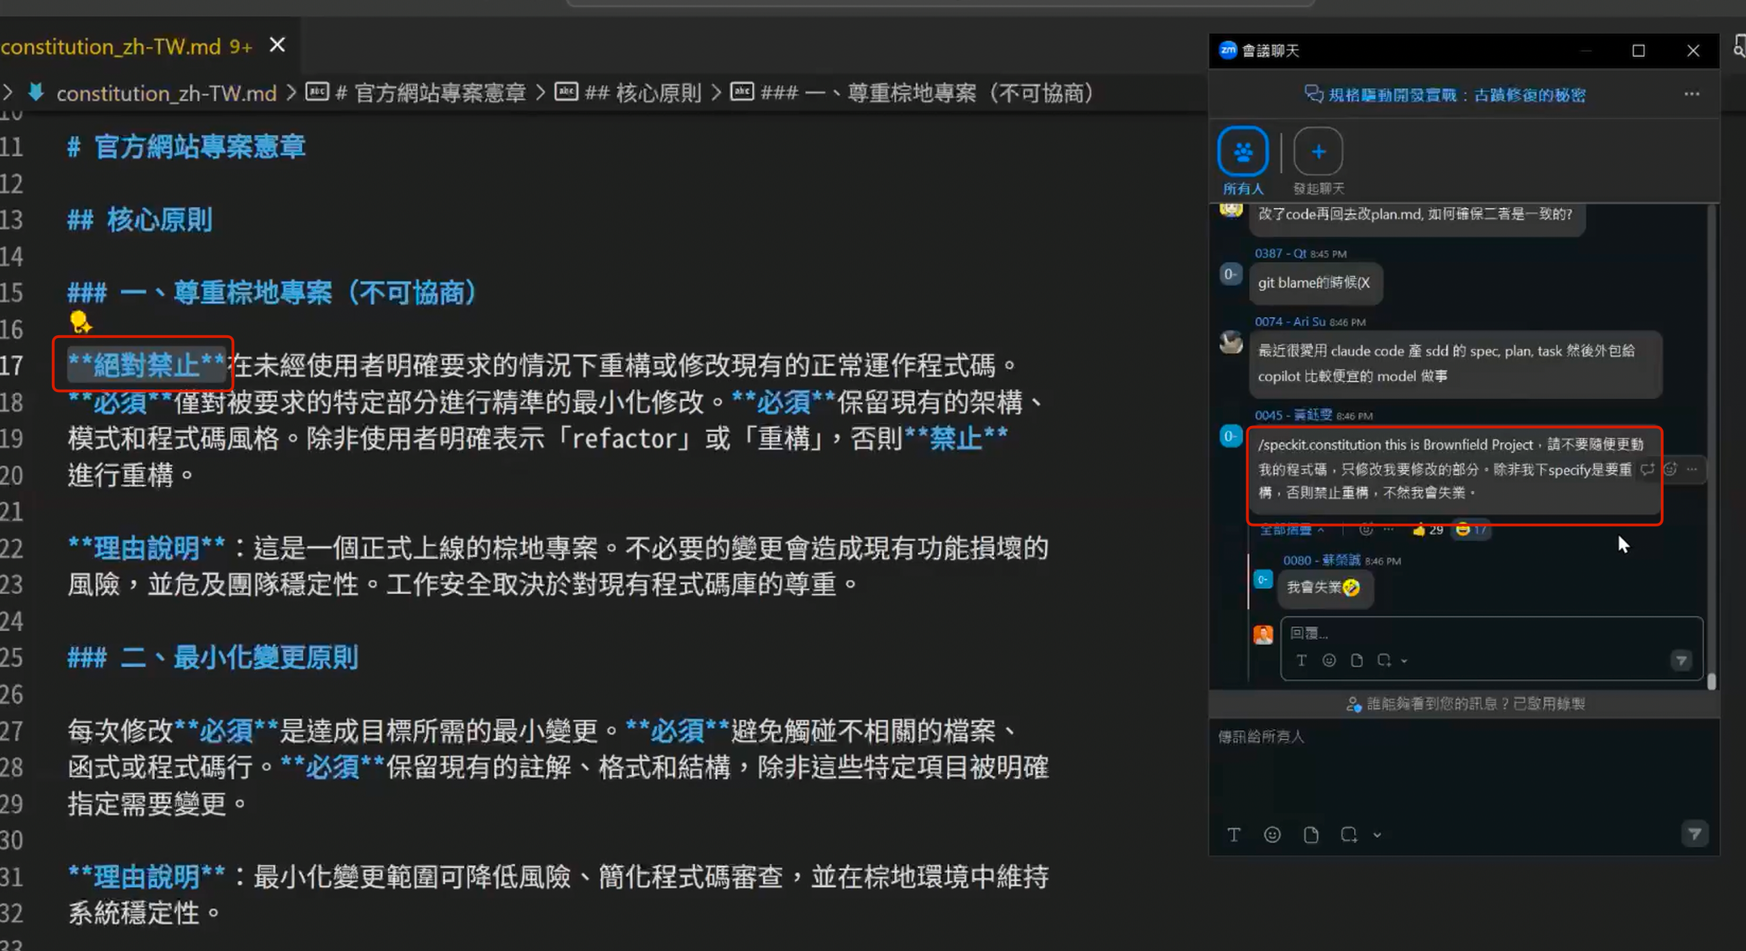This screenshot has height=951, width=1746.
Task: Click 發起聊天 plus button
Action: [x=1318, y=152]
